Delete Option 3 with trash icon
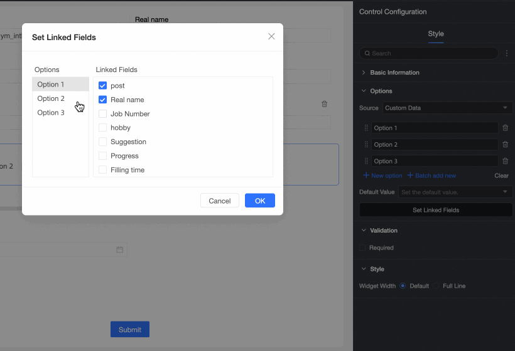 click(505, 161)
